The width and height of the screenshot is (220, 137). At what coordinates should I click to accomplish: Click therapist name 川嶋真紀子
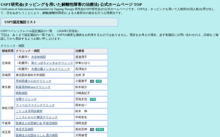pos(82,93)
